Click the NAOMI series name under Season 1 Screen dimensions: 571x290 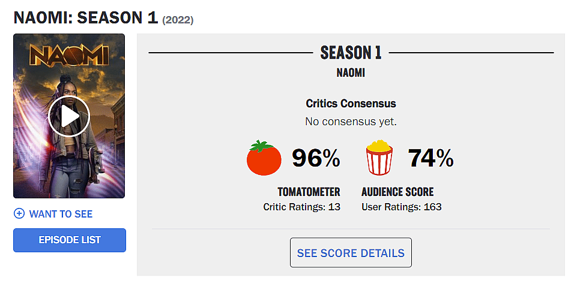[351, 73]
